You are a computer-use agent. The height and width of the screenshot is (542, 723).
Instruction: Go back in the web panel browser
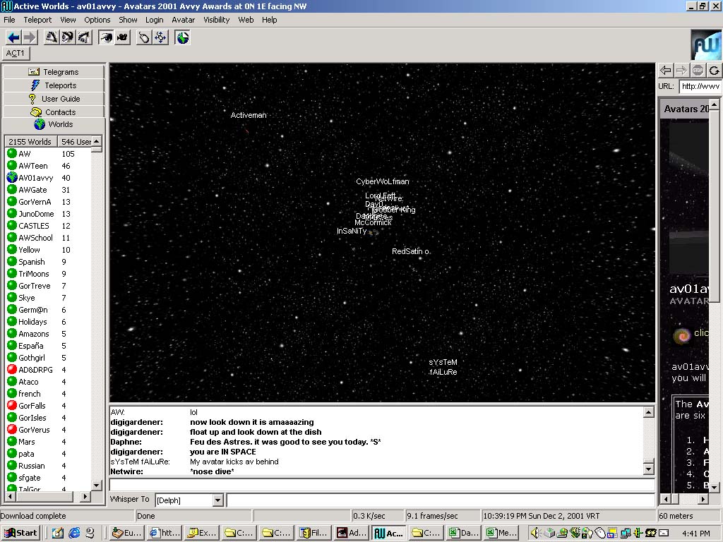pyautogui.click(x=665, y=70)
